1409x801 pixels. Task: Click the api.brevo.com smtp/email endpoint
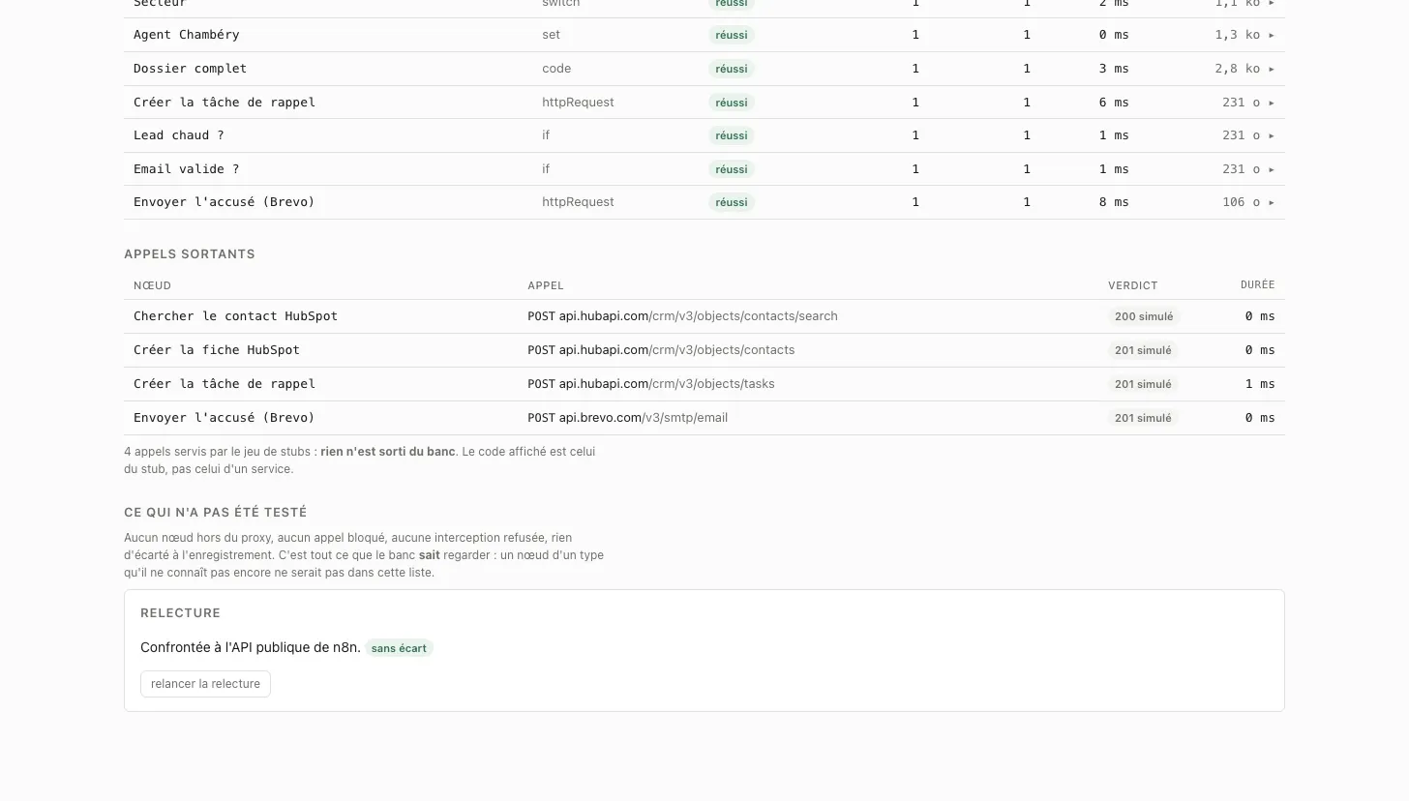tap(627, 418)
